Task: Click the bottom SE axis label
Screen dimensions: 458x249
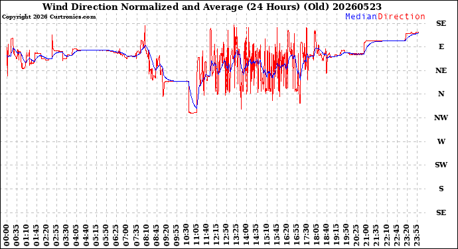Action: point(441,212)
